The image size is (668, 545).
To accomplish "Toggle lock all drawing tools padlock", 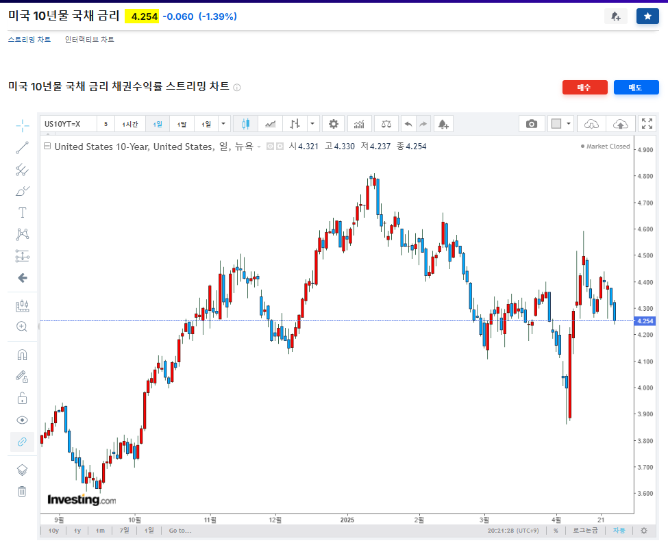I will click(x=22, y=398).
